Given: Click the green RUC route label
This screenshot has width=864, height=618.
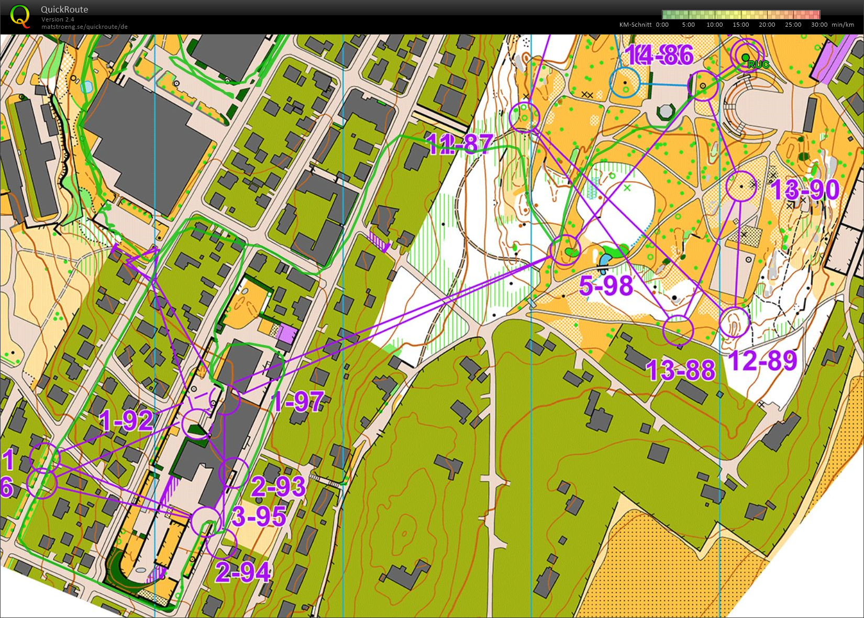Looking at the screenshot, I should (x=758, y=64).
